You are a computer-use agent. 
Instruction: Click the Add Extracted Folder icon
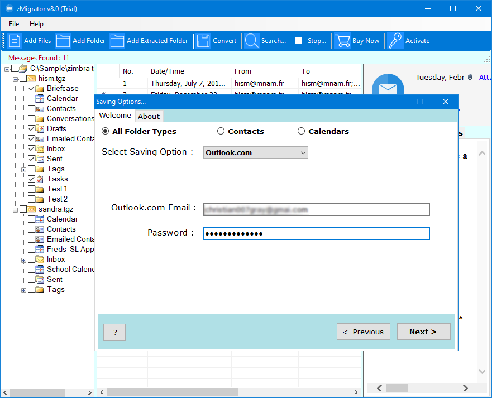(x=117, y=41)
